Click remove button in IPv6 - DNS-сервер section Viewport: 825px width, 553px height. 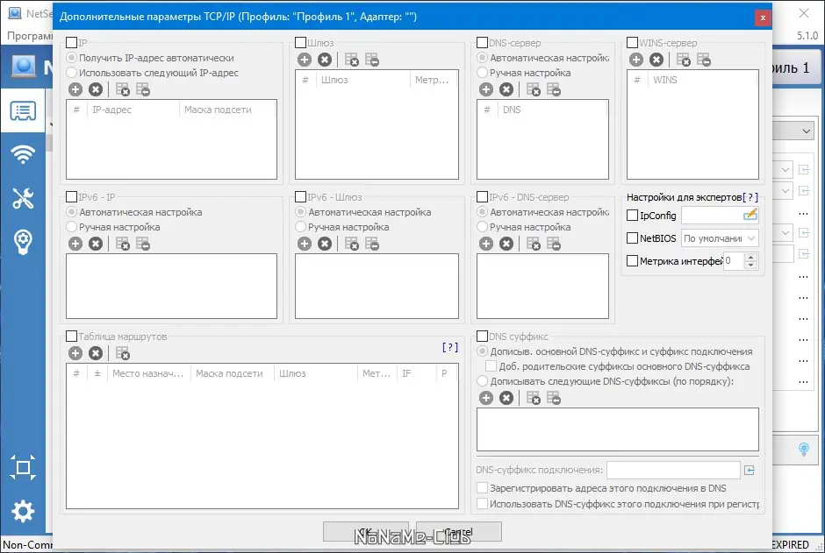pos(506,244)
